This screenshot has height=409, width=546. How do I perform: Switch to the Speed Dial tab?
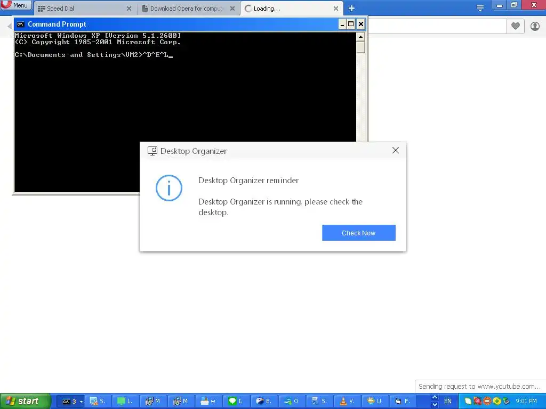(x=84, y=9)
